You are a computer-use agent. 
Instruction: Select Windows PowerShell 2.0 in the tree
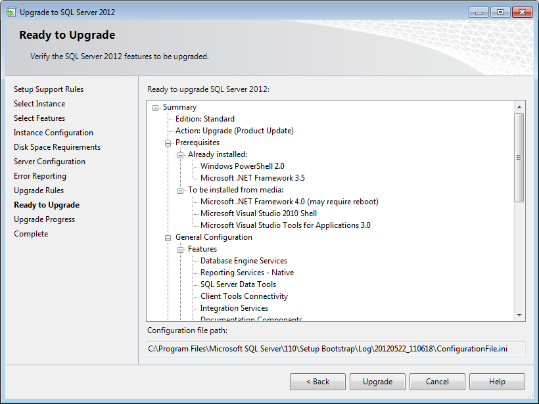click(x=243, y=166)
